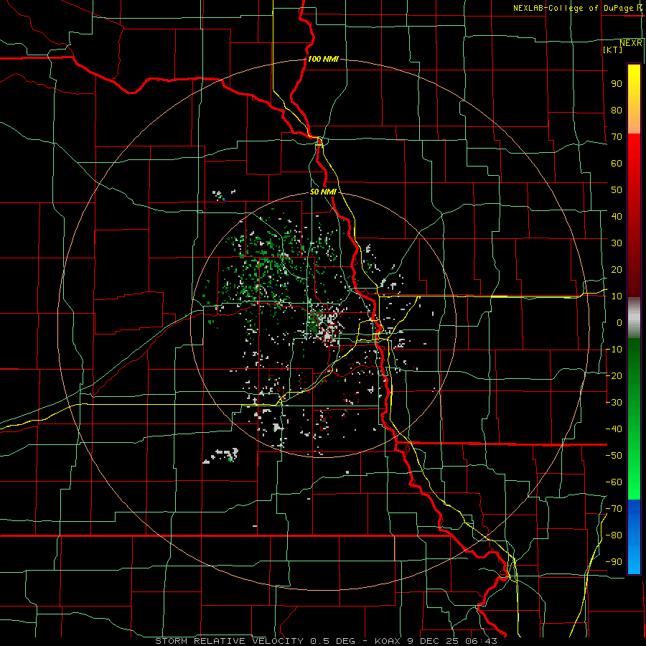Click the legend value "20"
Screen dimensions: 646x646
[617, 269]
